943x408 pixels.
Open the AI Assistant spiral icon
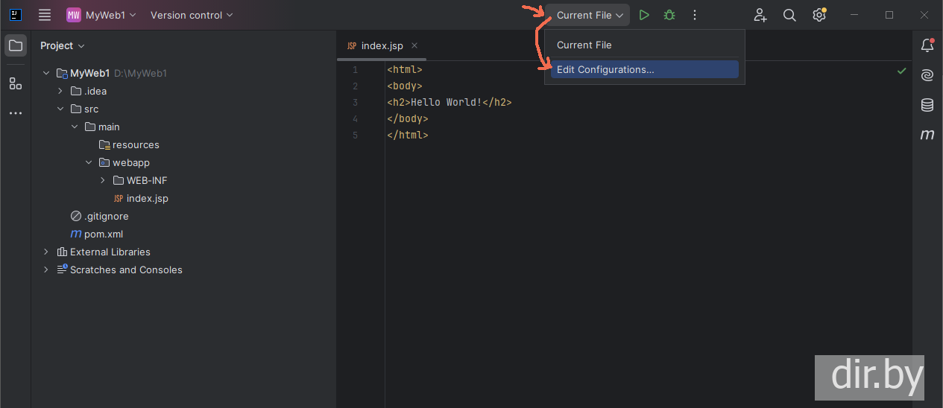click(x=927, y=75)
